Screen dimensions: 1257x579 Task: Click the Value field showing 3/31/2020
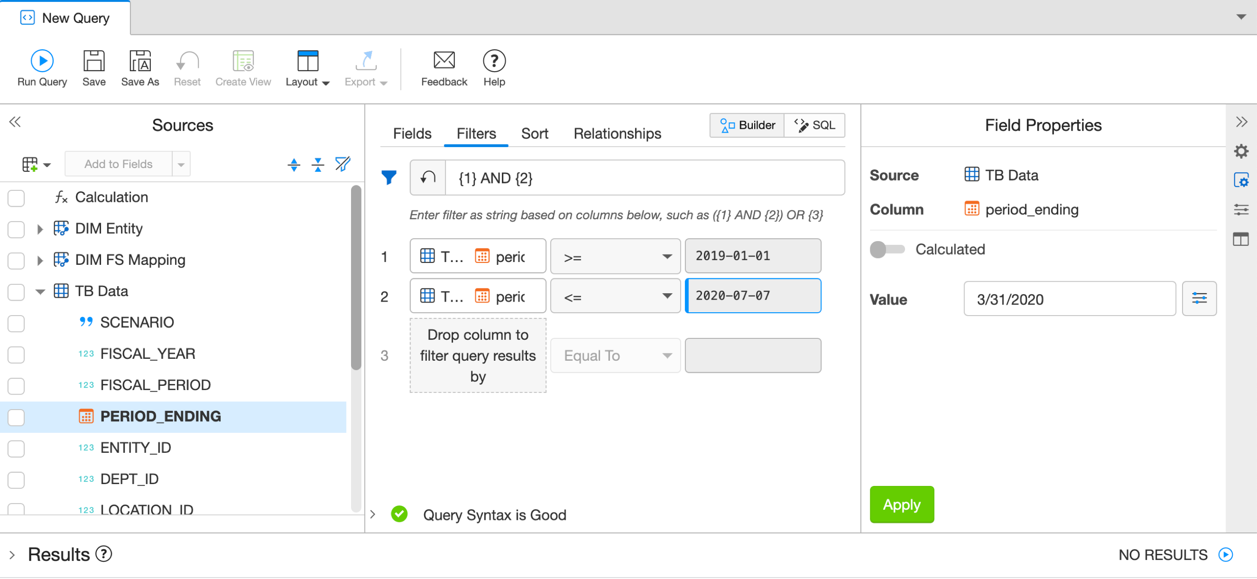[1070, 298]
